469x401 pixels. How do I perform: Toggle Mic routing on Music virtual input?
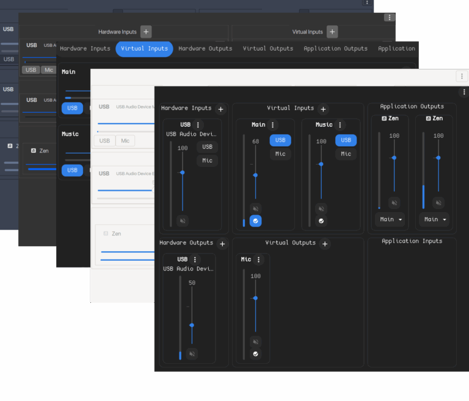346,154
